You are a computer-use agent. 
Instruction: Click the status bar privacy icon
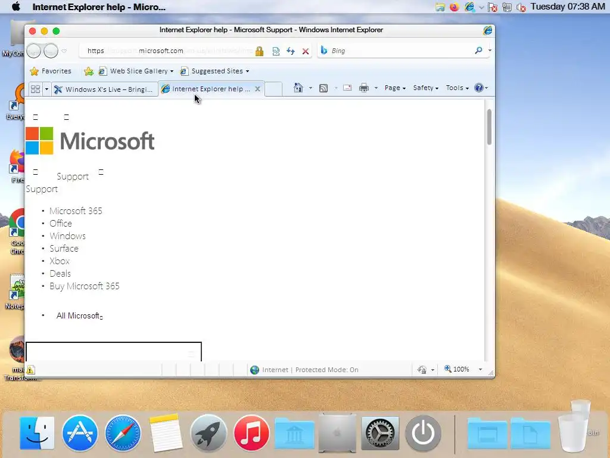422,370
